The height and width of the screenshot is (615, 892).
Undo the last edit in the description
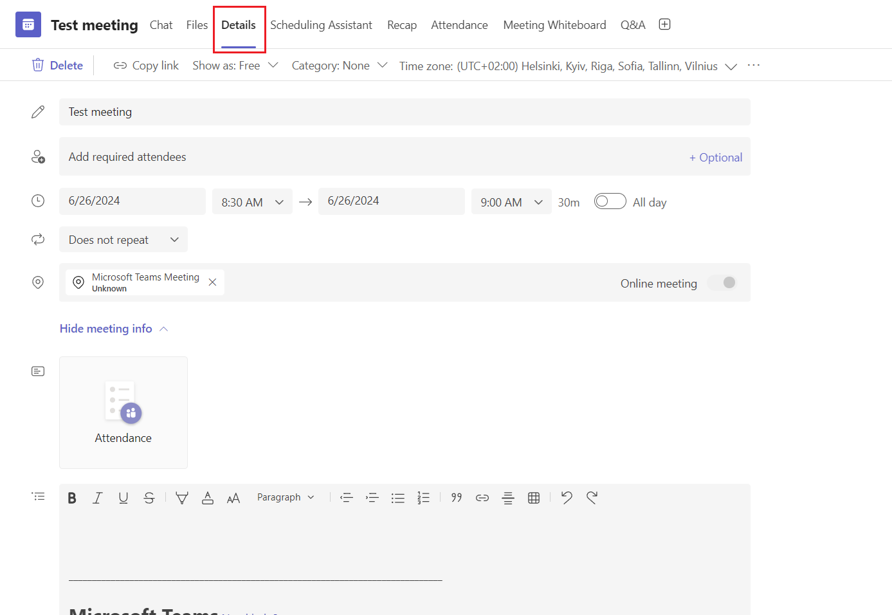point(566,497)
